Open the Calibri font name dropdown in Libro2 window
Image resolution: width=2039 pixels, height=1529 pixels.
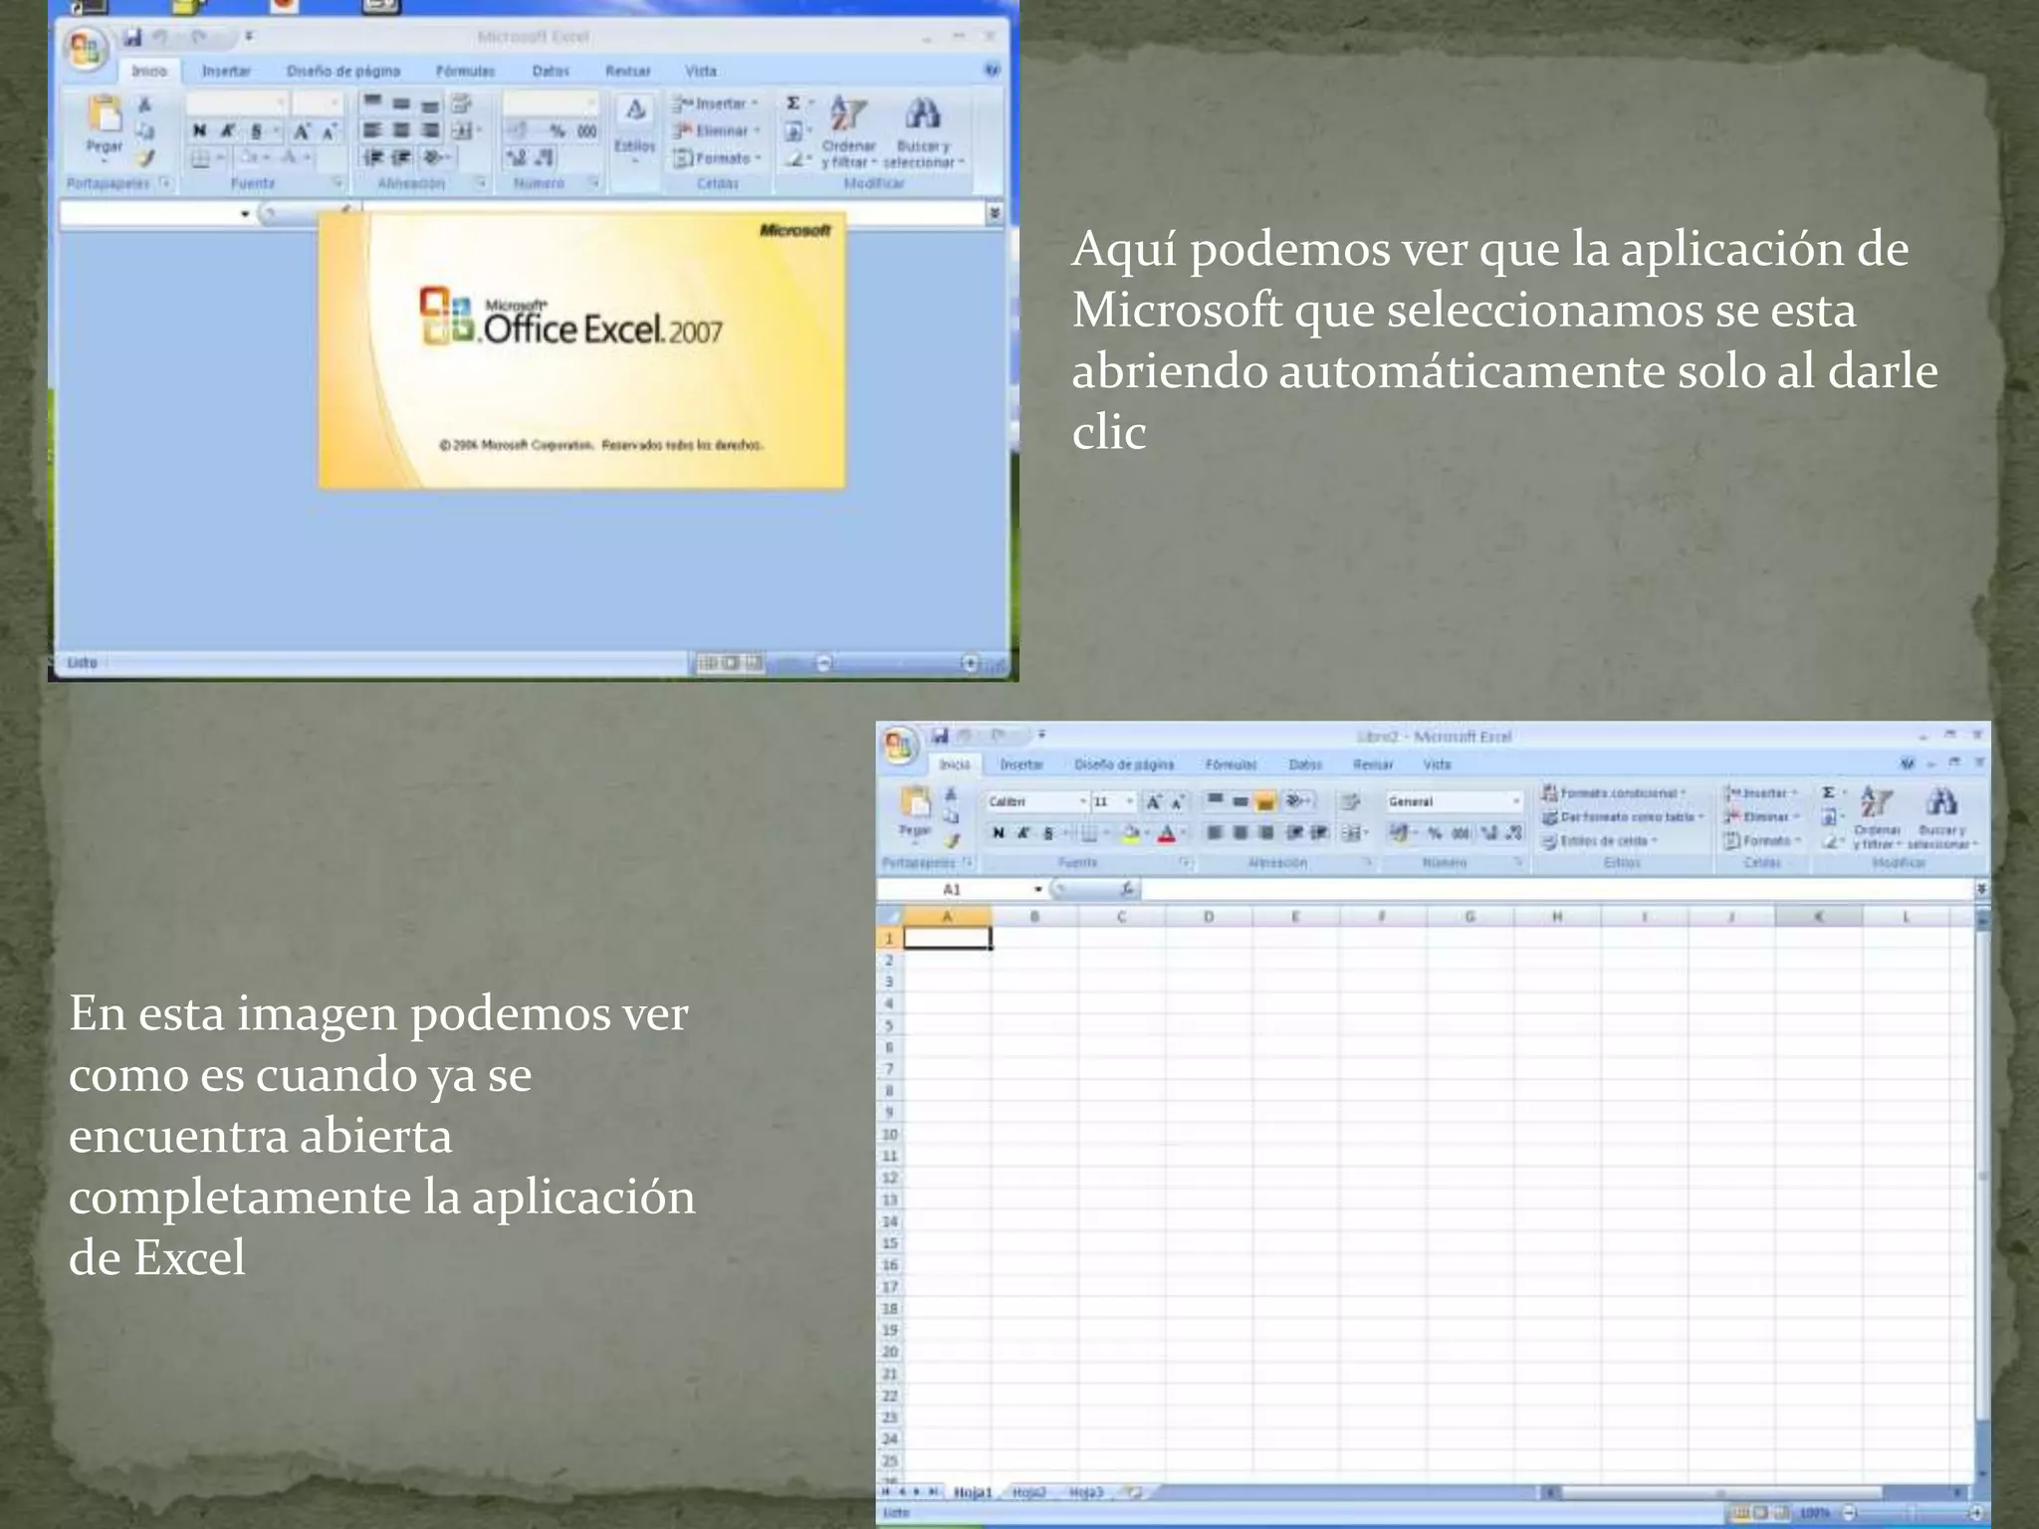point(1083,801)
